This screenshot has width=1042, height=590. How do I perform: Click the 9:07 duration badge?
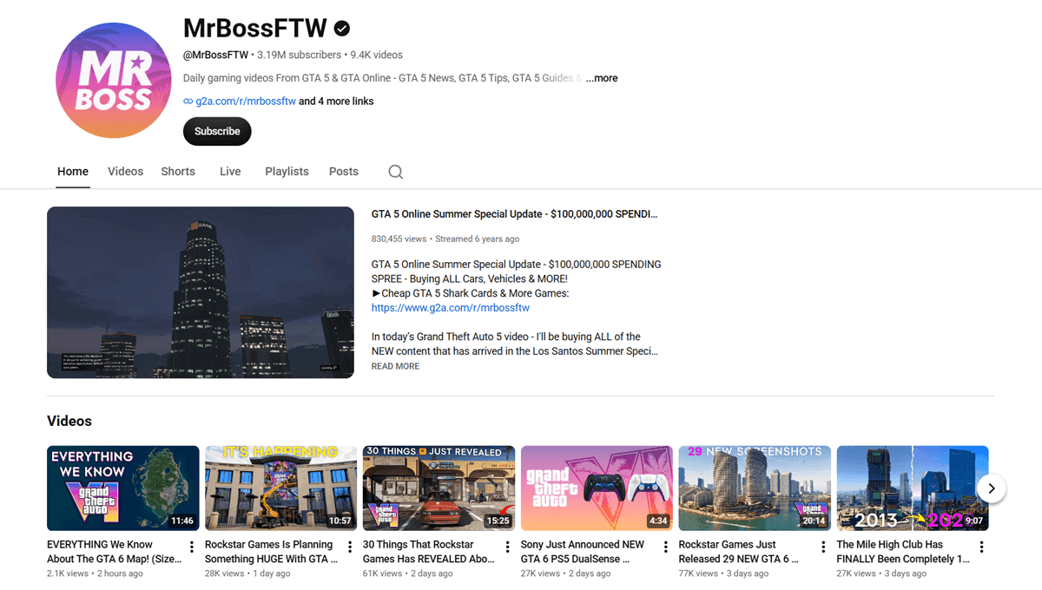[974, 521]
